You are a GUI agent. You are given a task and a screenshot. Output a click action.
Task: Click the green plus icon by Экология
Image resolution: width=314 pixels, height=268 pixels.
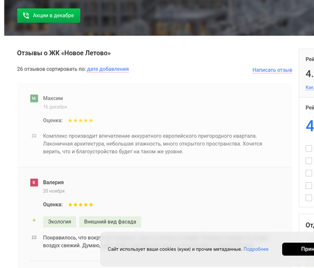click(x=34, y=220)
